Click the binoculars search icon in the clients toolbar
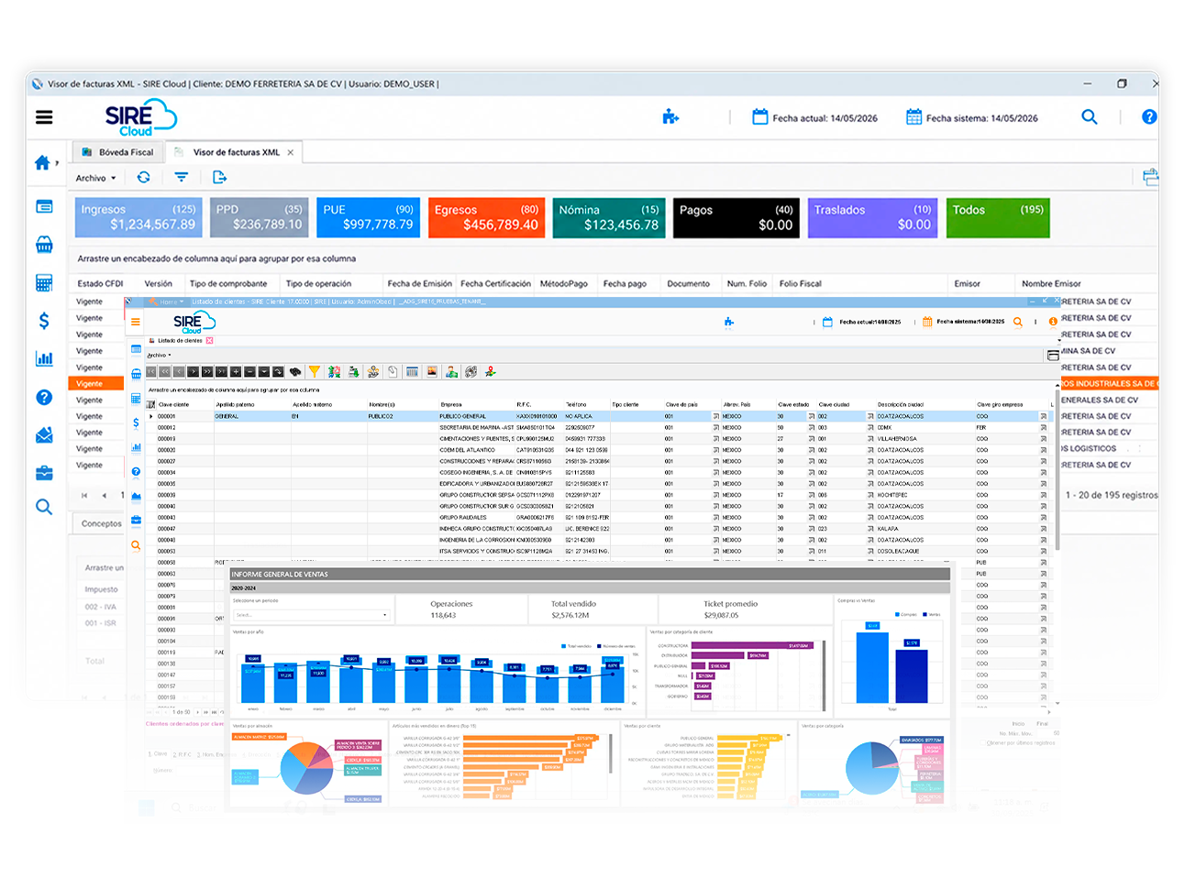Image resolution: width=1185 pixels, height=878 pixels. 295,371
